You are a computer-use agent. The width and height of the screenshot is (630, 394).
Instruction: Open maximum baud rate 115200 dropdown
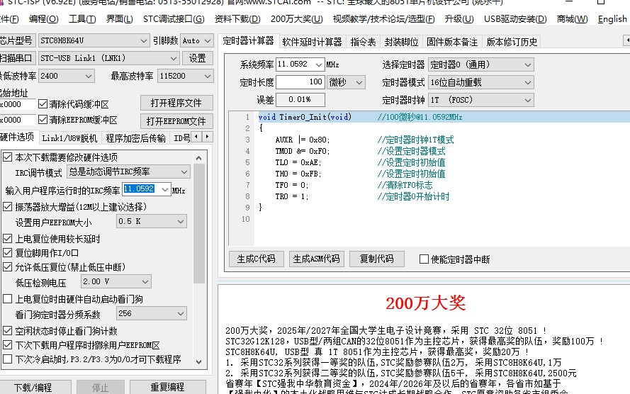click(x=185, y=76)
